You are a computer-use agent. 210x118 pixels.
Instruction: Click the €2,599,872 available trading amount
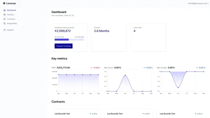point(63,31)
